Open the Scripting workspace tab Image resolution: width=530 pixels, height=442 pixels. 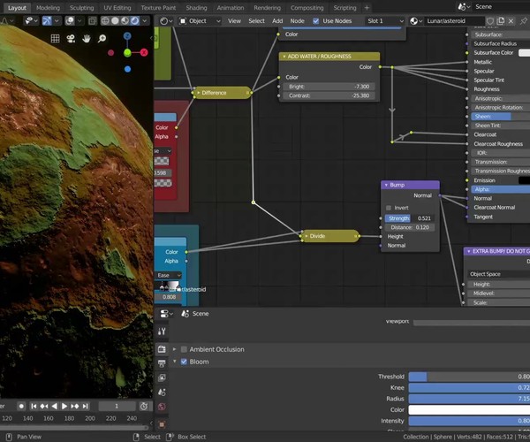344,7
